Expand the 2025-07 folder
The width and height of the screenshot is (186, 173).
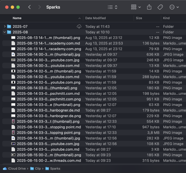(5, 26)
